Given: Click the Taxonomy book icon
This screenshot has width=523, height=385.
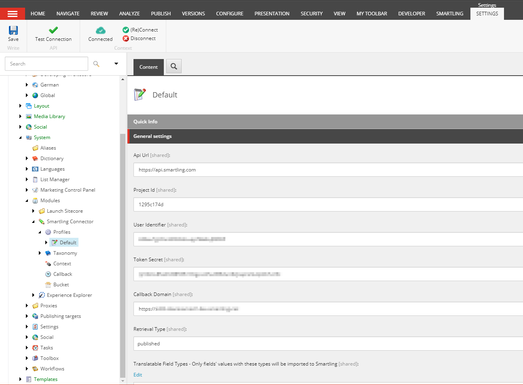Looking at the screenshot, I should [48, 253].
